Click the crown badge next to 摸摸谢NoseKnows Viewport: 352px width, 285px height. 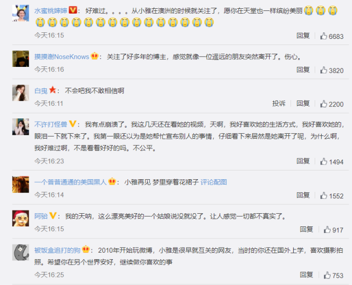click(x=94, y=56)
